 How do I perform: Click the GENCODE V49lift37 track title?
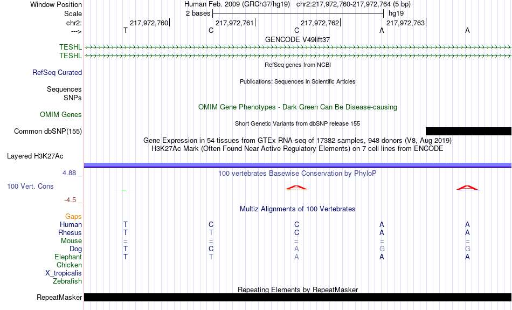[x=297, y=39]
